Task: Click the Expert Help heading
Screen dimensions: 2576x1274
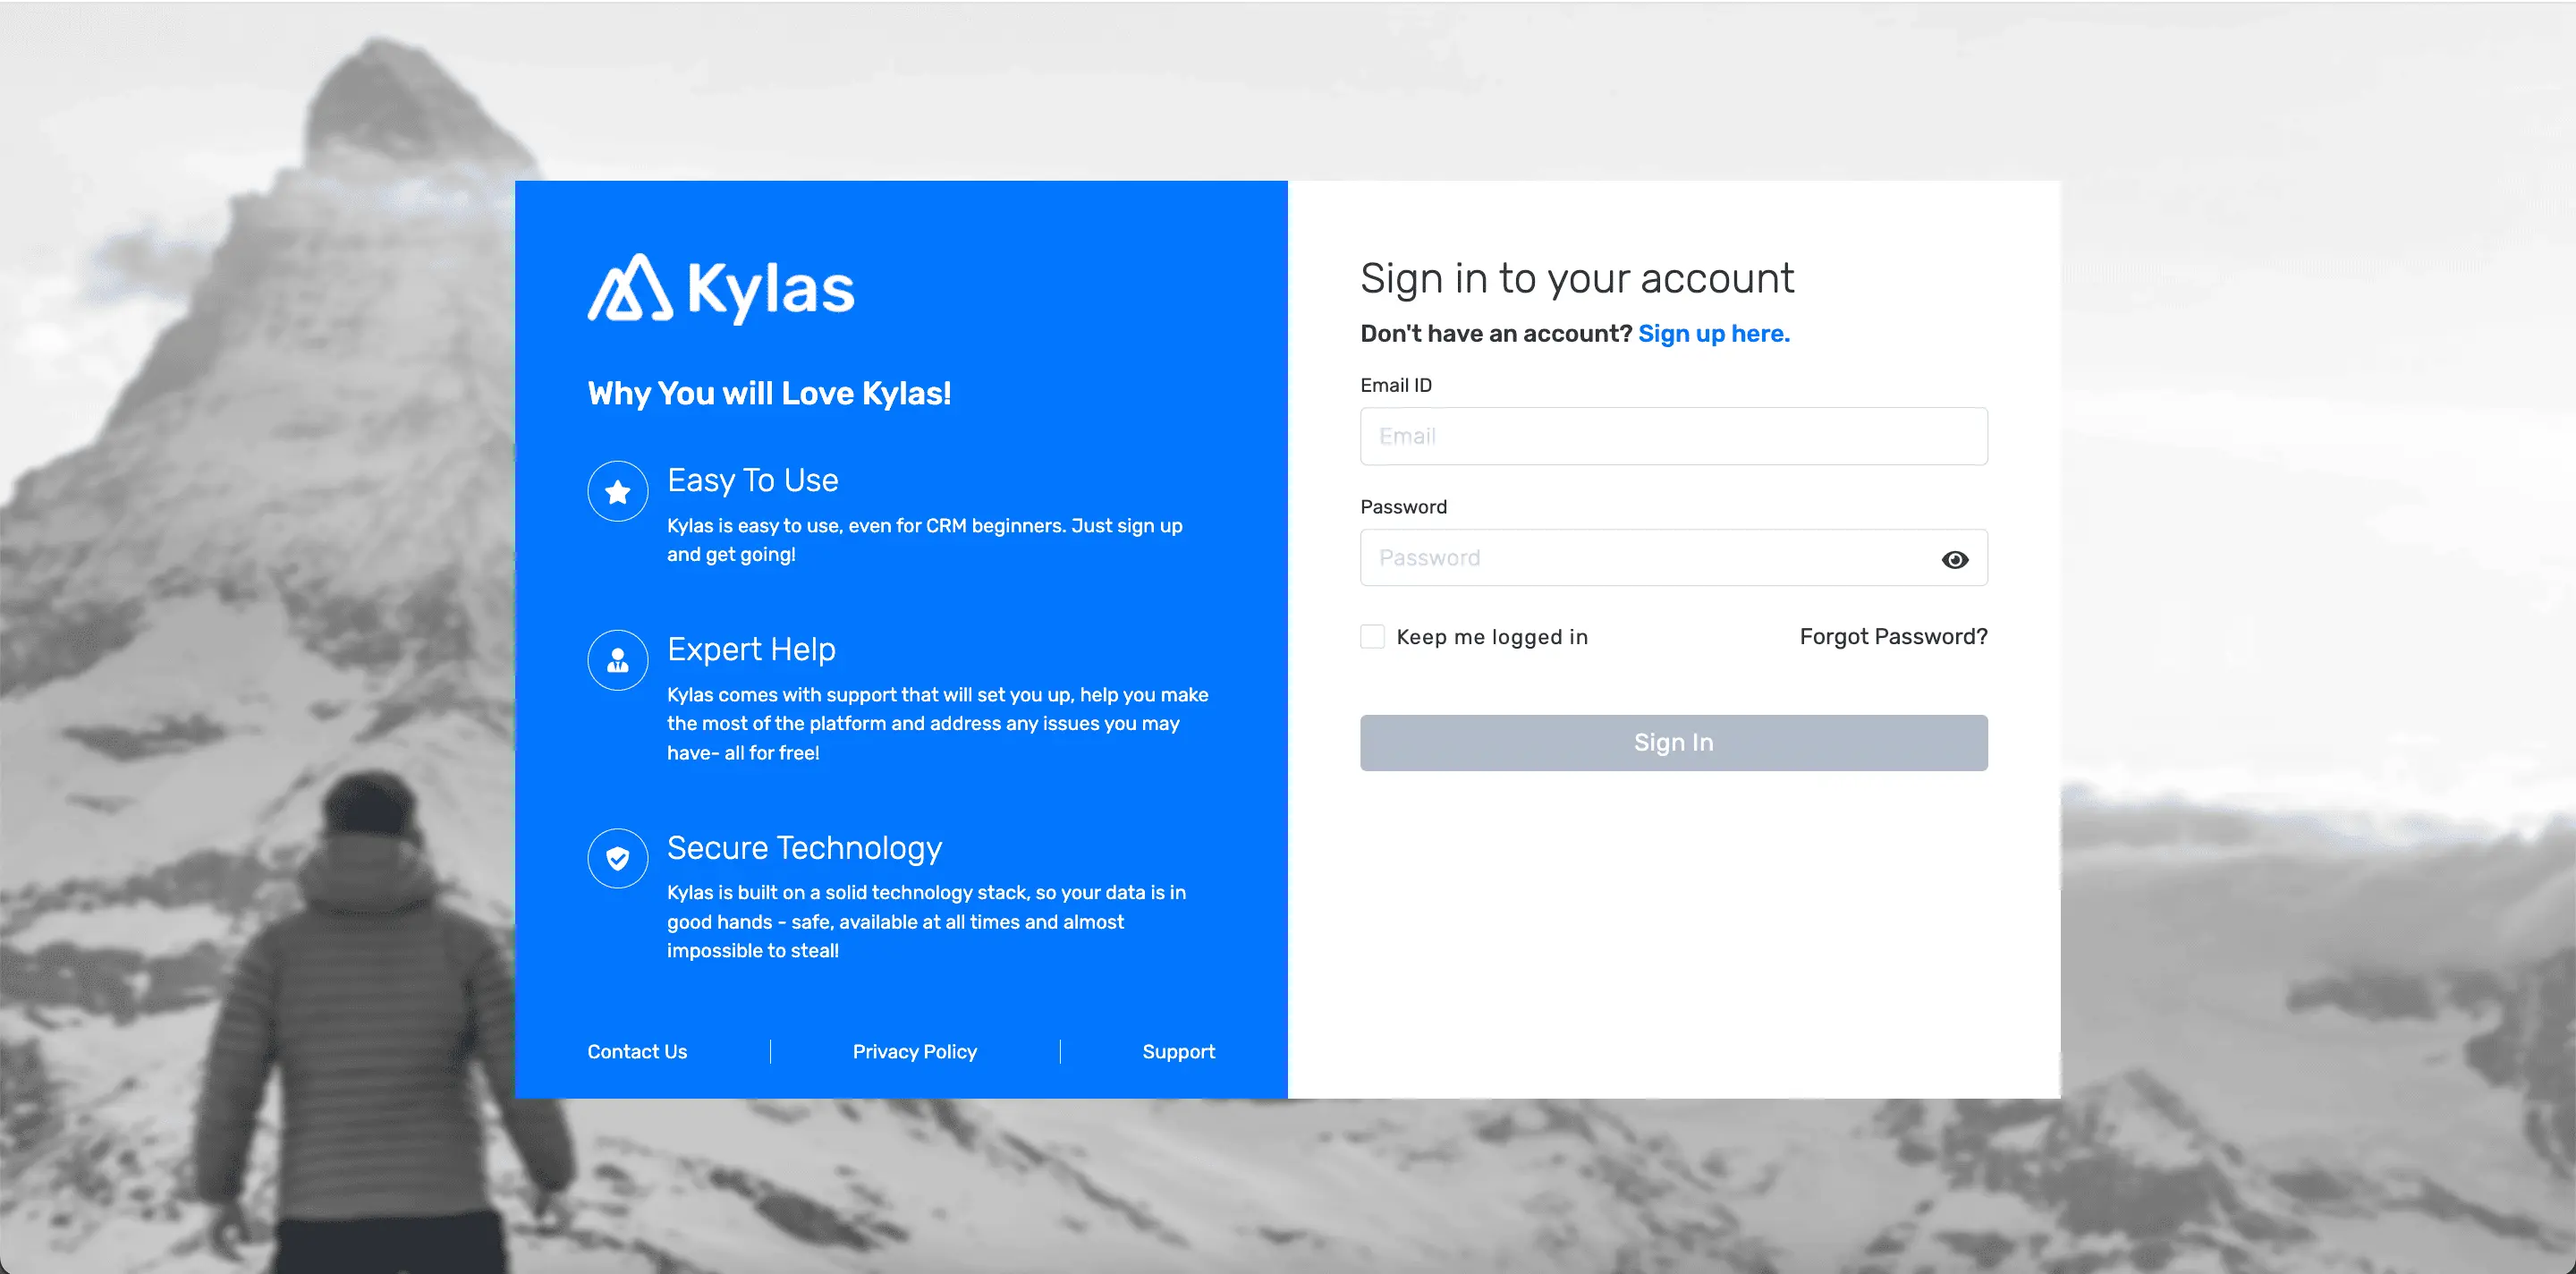Action: point(751,650)
